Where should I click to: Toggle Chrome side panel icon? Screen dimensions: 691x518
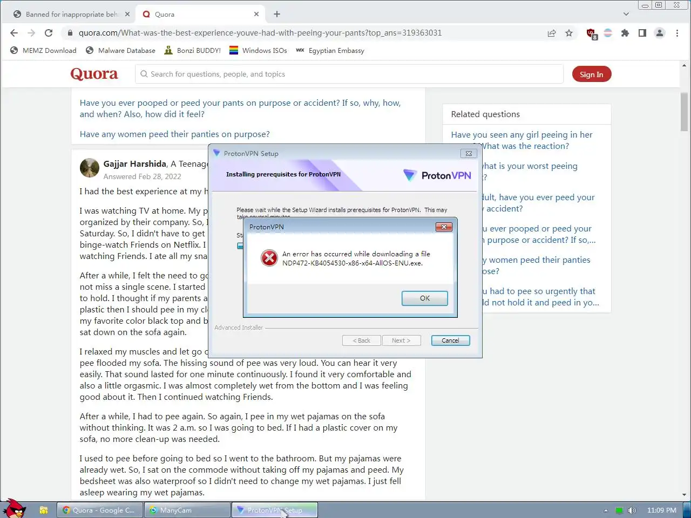point(642,33)
